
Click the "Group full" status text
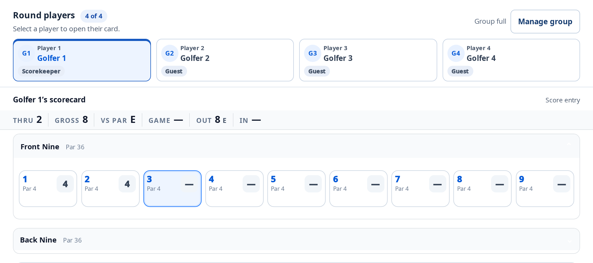(490, 21)
